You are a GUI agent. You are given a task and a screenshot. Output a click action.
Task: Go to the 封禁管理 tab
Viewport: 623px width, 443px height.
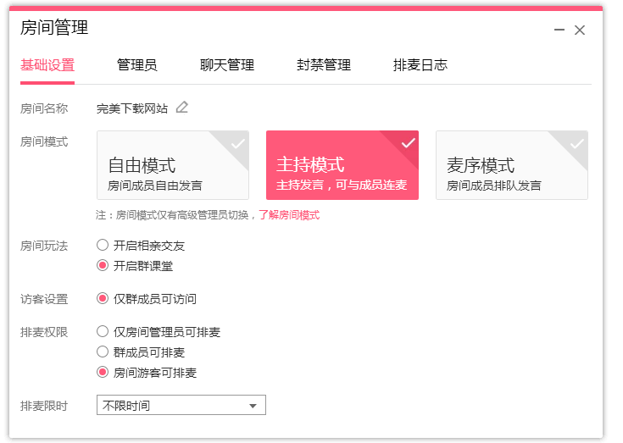tap(323, 65)
